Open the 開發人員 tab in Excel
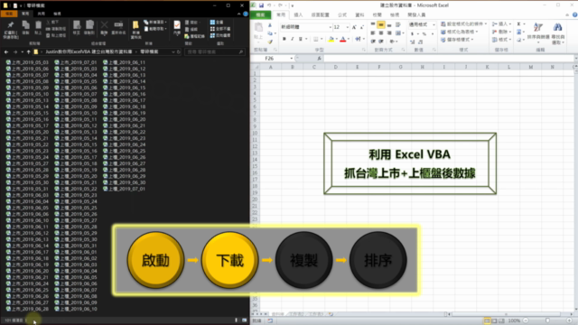578x325 pixels. [x=416, y=14]
